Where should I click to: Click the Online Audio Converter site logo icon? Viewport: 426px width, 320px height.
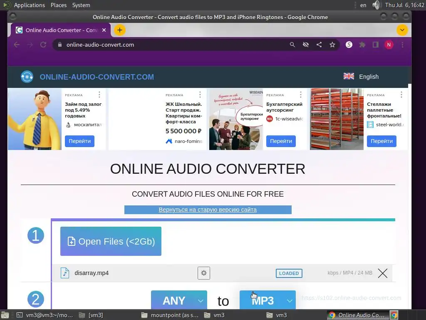click(x=27, y=77)
